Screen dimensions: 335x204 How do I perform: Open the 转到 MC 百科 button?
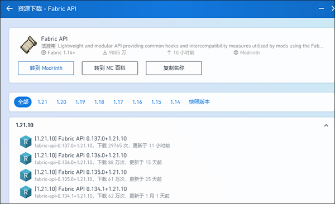coord(110,68)
